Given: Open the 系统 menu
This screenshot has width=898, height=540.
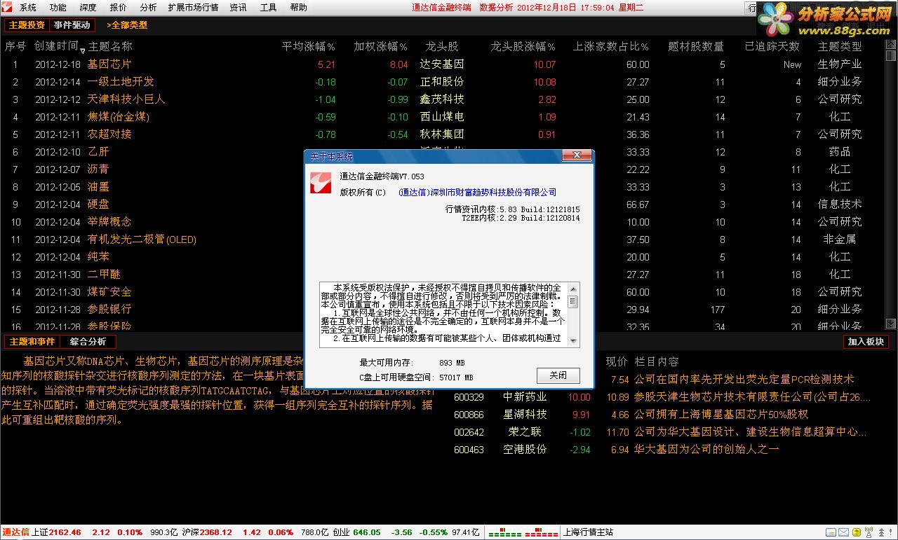Looking at the screenshot, I should click(28, 8).
